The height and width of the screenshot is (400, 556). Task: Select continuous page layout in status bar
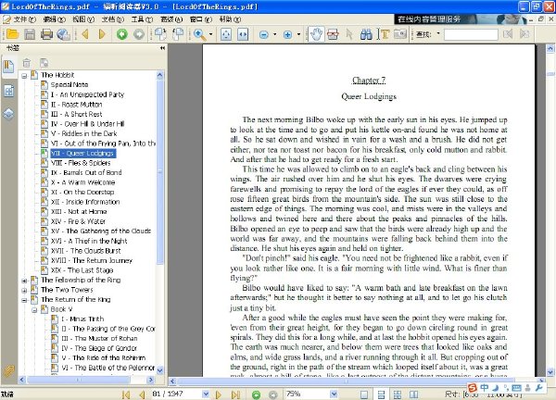381,394
